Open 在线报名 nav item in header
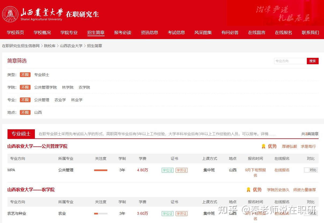This screenshot has height=223, width=324. pyautogui.click(x=283, y=32)
